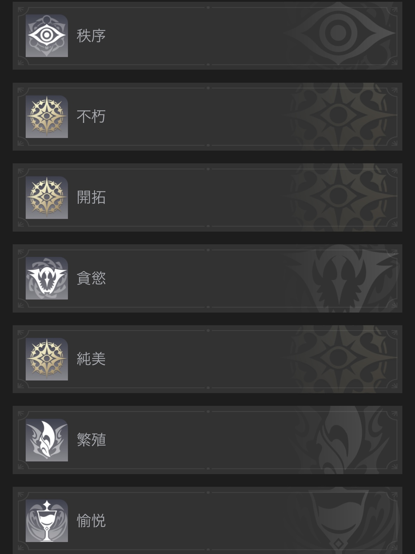Click the white eye icon beside 秩序
The image size is (415, 554).
pyautogui.click(x=47, y=36)
